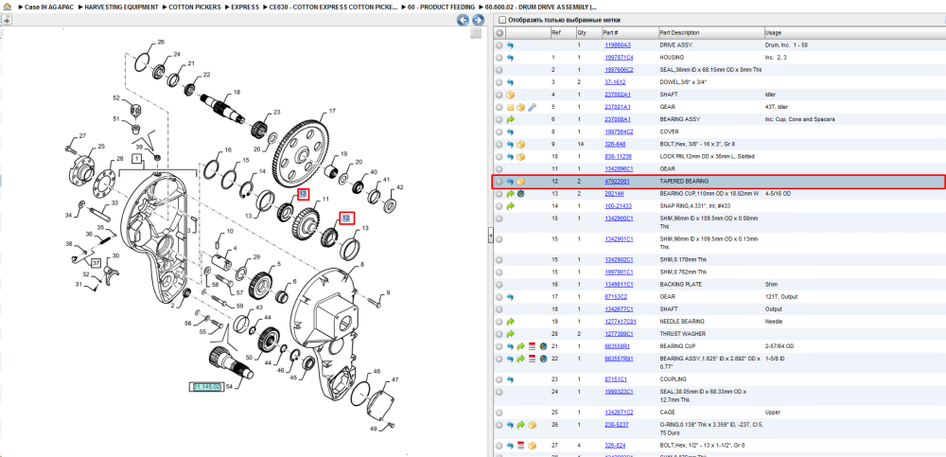Click red list icon in BOLT 1/2" row

(x=521, y=446)
